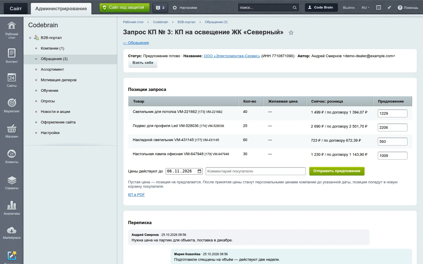Add page to favorites star

[x=291, y=33]
